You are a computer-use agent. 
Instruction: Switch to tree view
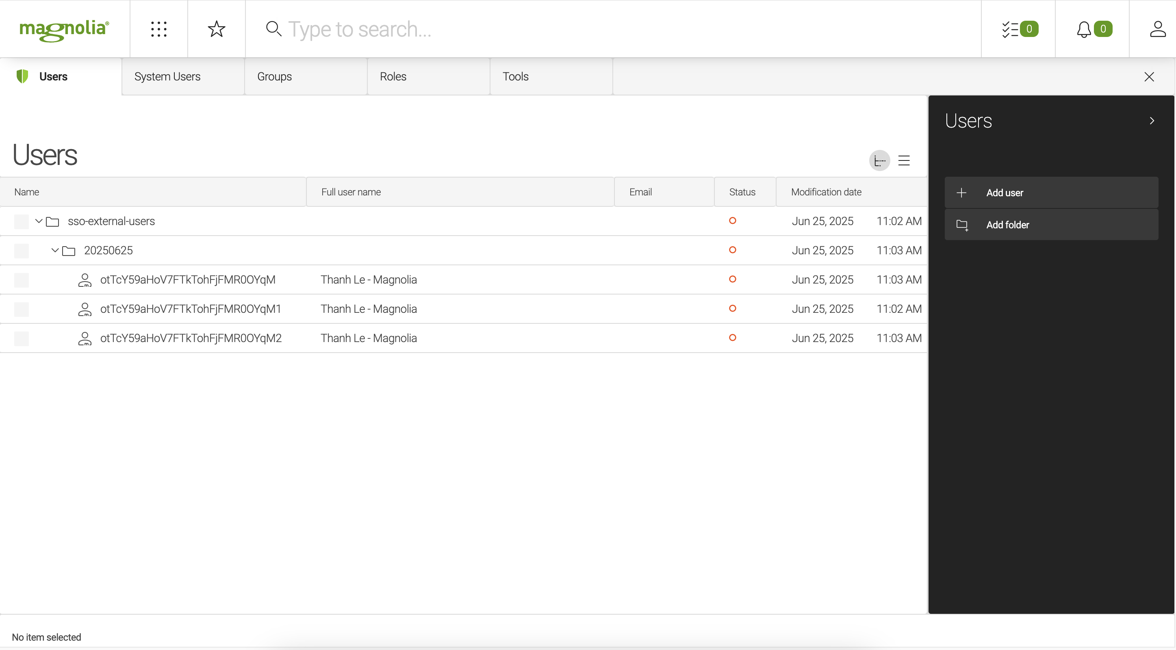tap(879, 160)
